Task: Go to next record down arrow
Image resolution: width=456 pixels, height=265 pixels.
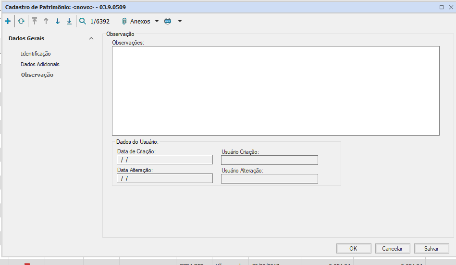Action: click(58, 21)
